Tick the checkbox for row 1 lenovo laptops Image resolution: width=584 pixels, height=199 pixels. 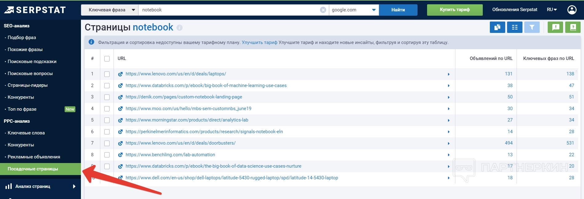[107, 74]
